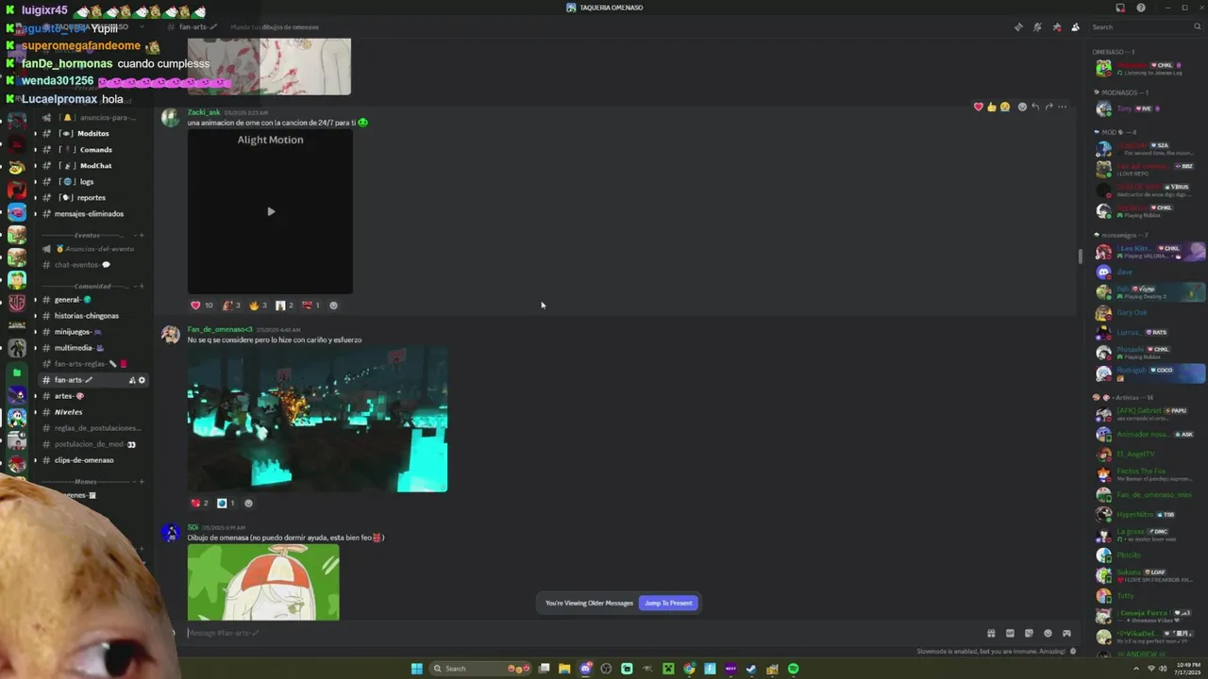
Task: Open More options three-dots on message
Action: pos(1063,107)
